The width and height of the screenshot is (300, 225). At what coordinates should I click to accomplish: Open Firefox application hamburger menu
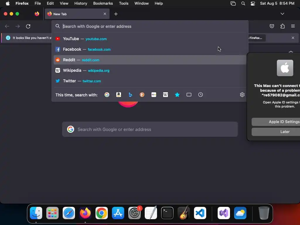pyautogui.click(x=293, y=26)
